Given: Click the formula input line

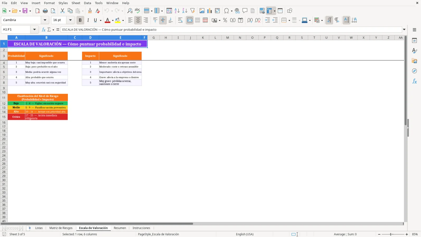Looking at the screenshot, I should click(x=231, y=29).
